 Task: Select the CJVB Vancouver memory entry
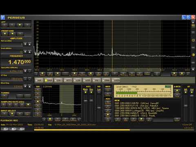click(137, 103)
